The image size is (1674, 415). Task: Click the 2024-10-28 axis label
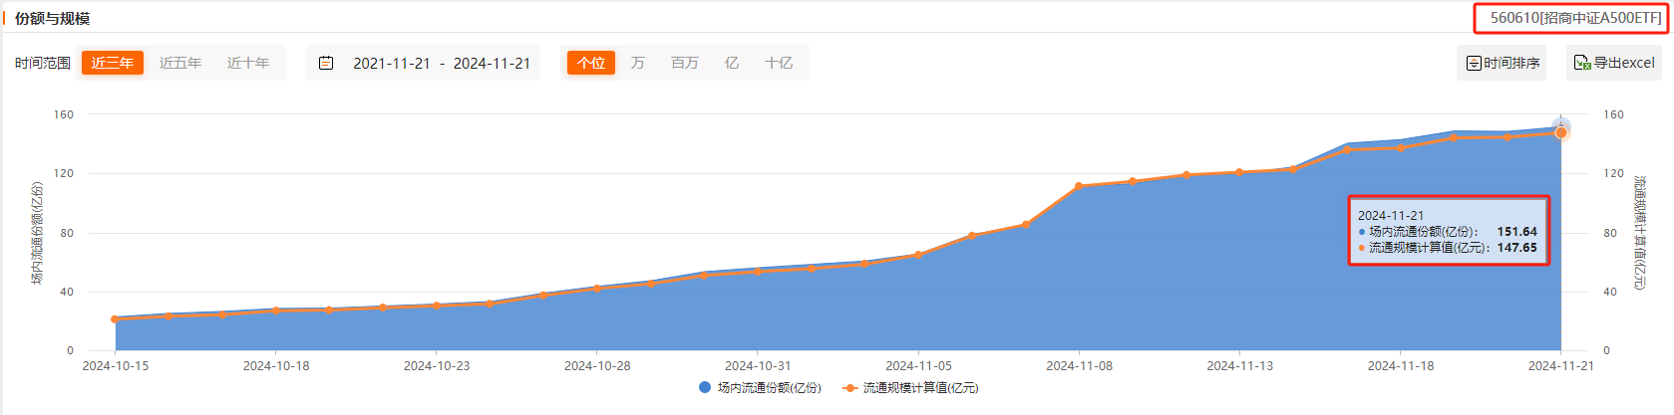click(597, 366)
